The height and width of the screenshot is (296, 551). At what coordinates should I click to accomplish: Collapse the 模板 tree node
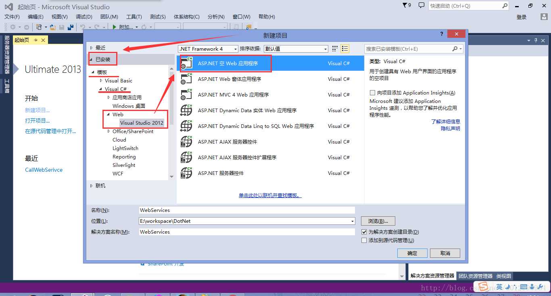pyautogui.click(x=93, y=72)
